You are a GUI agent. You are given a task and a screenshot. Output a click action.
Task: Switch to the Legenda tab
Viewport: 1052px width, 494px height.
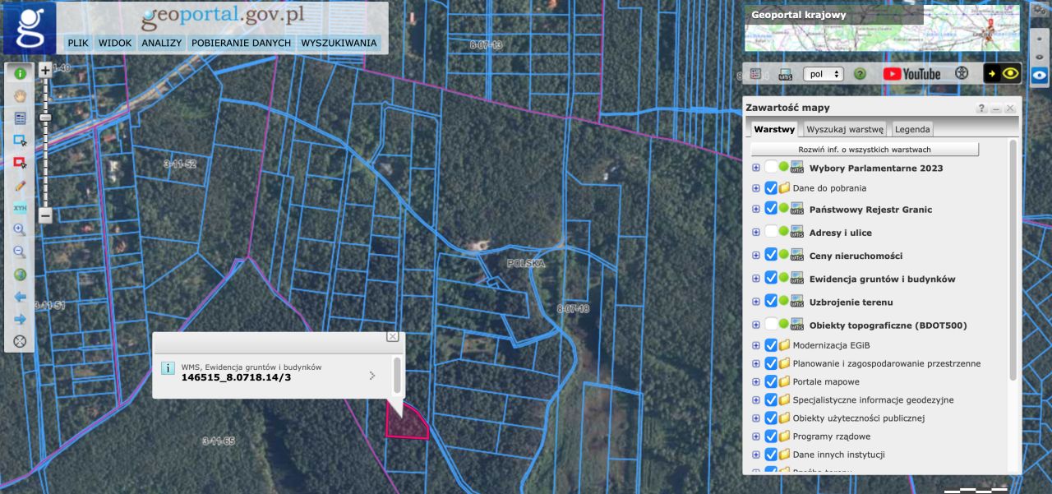pyautogui.click(x=912, y=129)
